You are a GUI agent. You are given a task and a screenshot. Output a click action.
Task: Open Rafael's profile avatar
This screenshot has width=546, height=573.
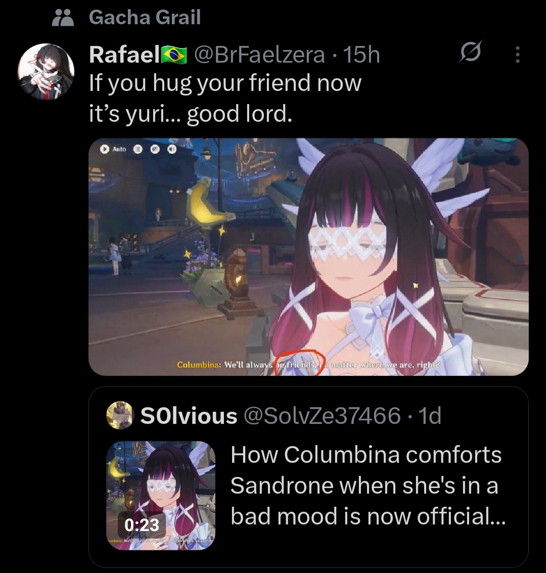[x=46, y=72]
